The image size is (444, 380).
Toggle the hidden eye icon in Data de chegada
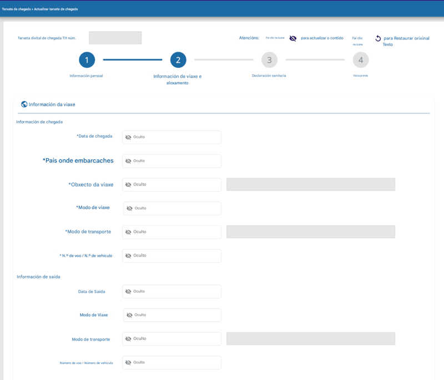pyautogui.click(x=128, y=137)
